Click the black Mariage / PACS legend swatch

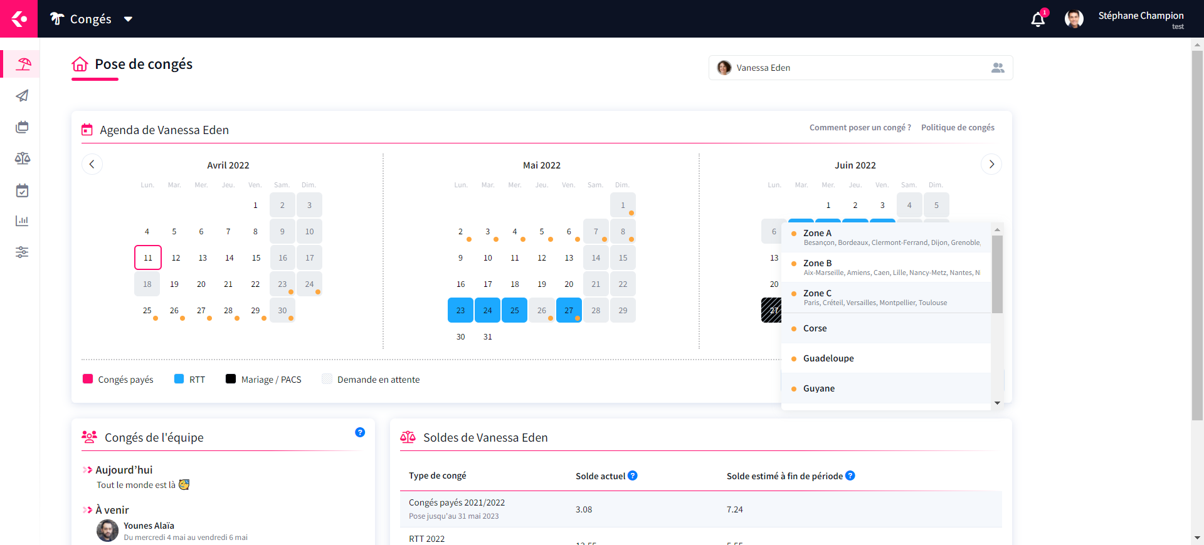(231, 379)
